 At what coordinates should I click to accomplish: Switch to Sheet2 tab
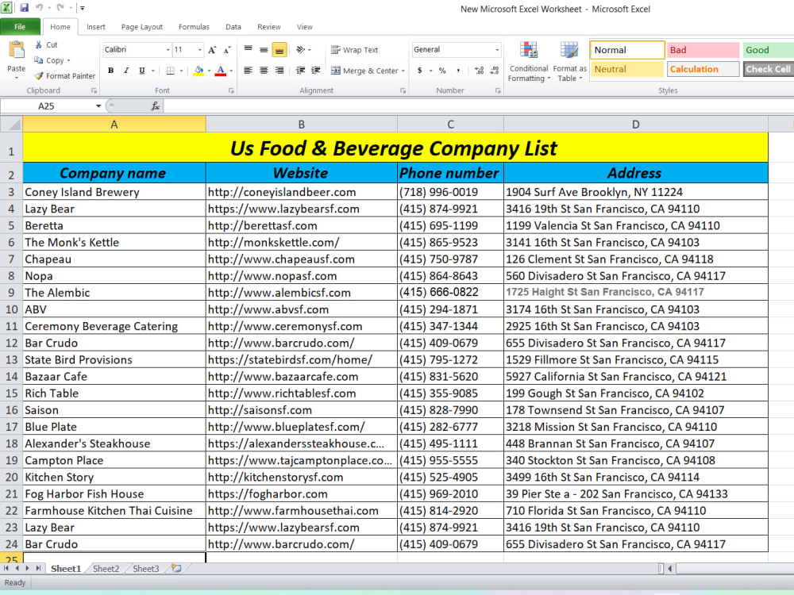point(106,569)
